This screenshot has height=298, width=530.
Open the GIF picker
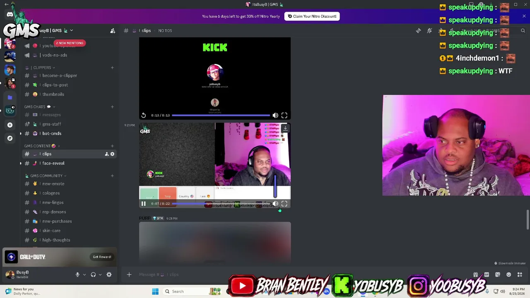487,274
